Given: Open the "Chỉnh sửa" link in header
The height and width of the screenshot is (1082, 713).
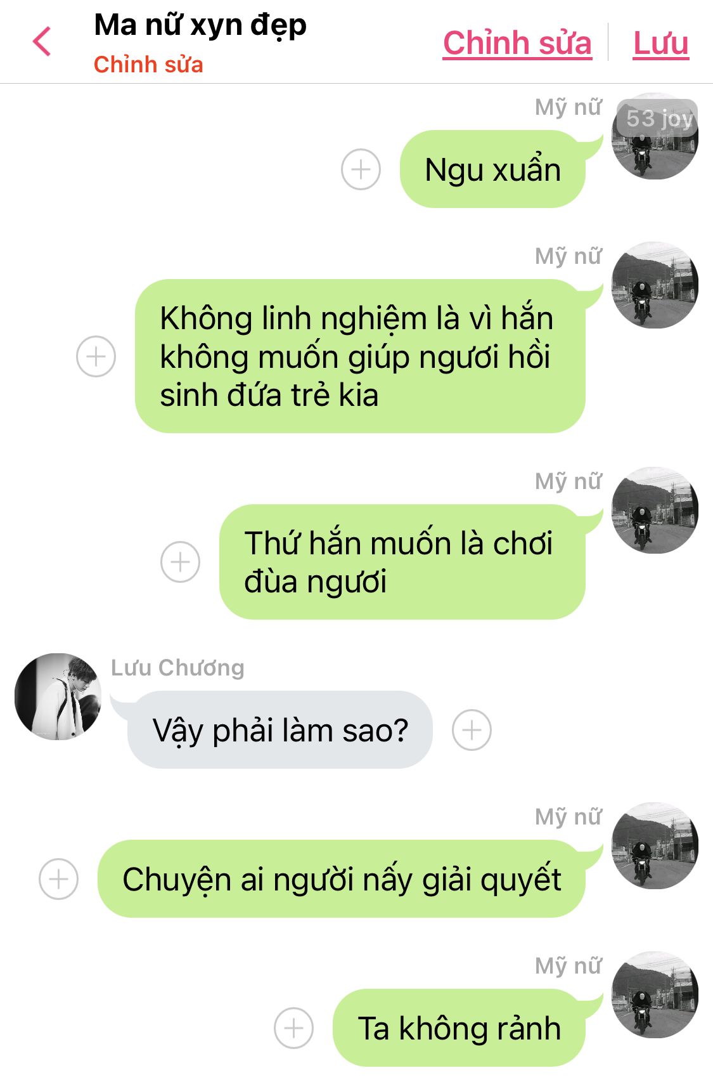Looking at the screenshot, I should (x=517, y=43).
